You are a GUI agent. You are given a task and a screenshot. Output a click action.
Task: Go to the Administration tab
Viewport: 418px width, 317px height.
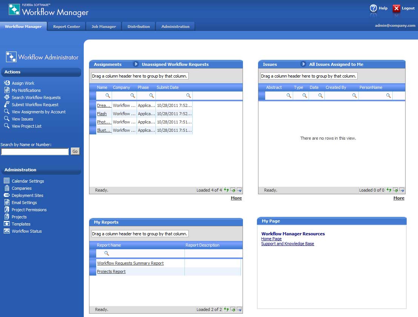[x=175, y=26]
